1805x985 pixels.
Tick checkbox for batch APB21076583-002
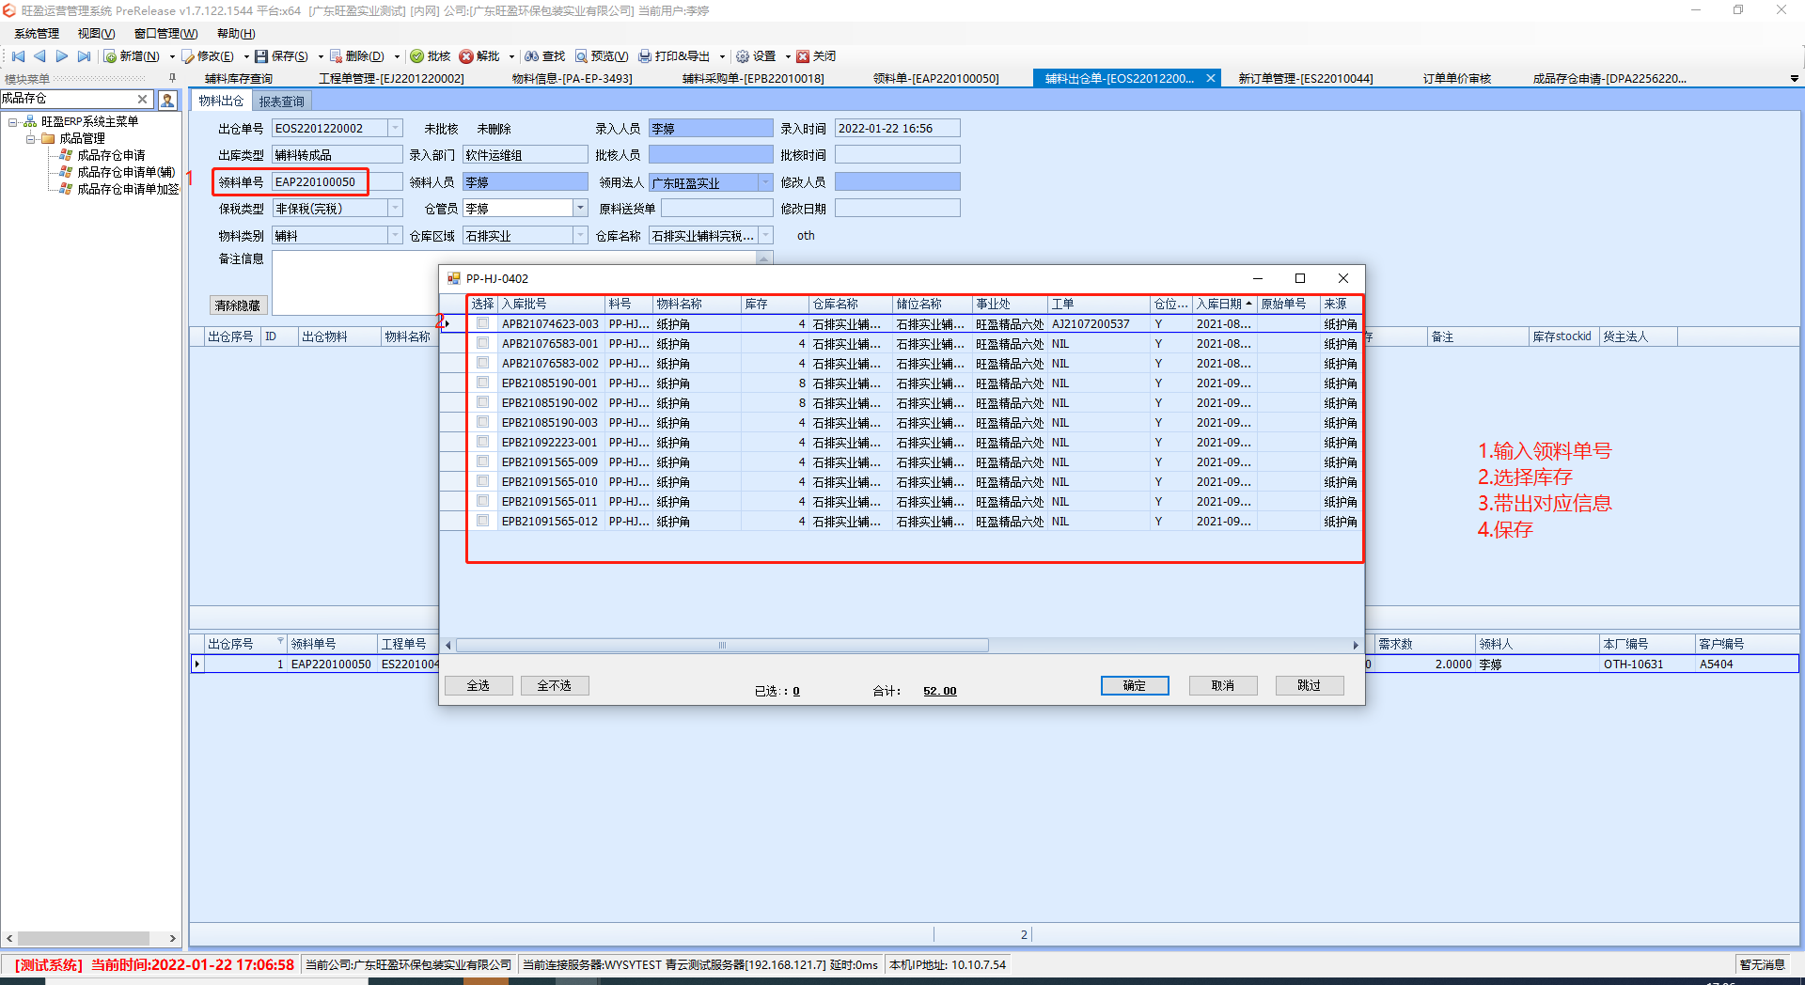pos(483,363)
